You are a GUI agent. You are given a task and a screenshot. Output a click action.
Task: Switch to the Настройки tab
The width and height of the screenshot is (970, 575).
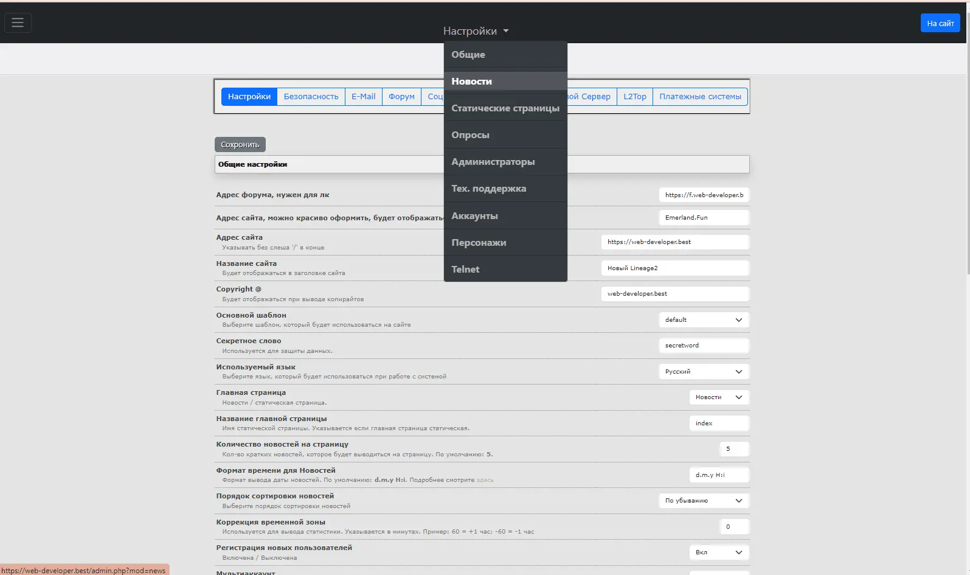(249, 97)
